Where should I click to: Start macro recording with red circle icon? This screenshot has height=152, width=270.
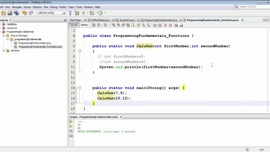pos(165,25)
